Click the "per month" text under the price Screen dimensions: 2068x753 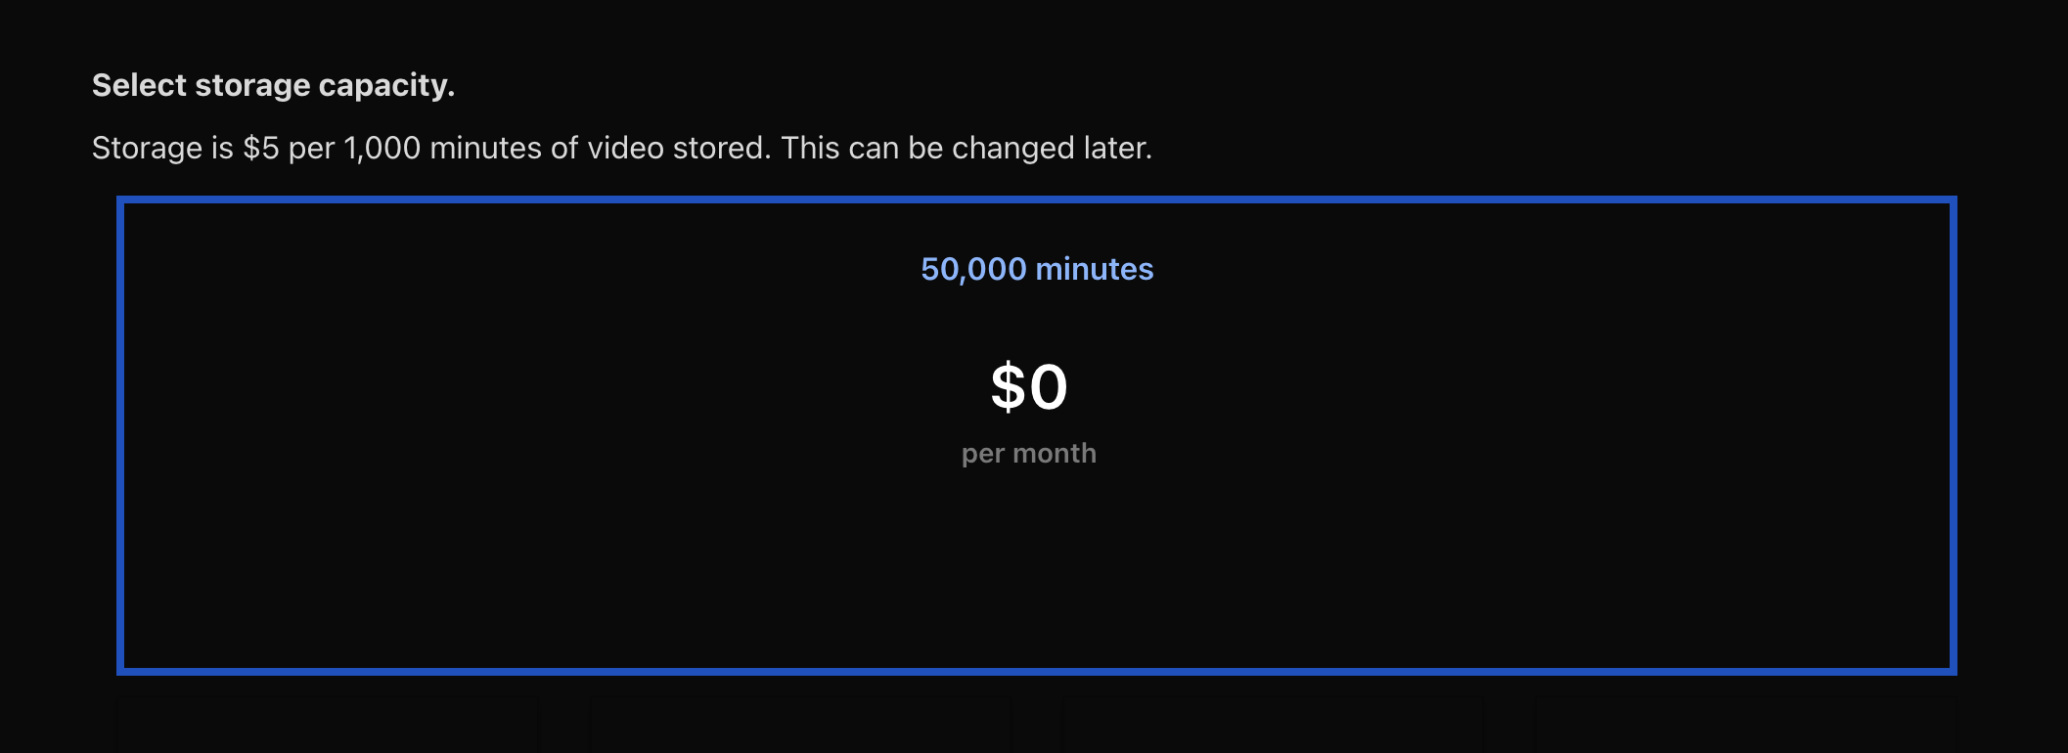pyautogui.click(x=1029, y=454)
